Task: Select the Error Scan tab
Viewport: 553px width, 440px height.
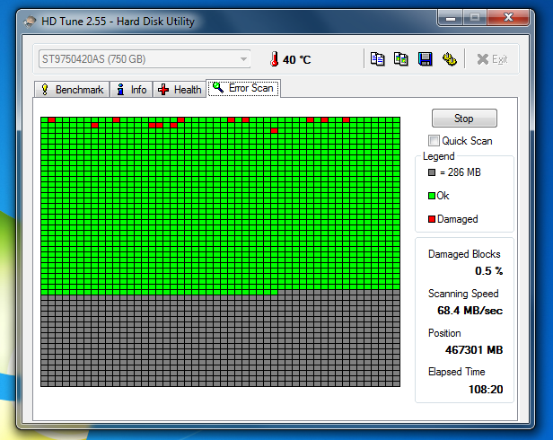Action: (x=243, y=88)
